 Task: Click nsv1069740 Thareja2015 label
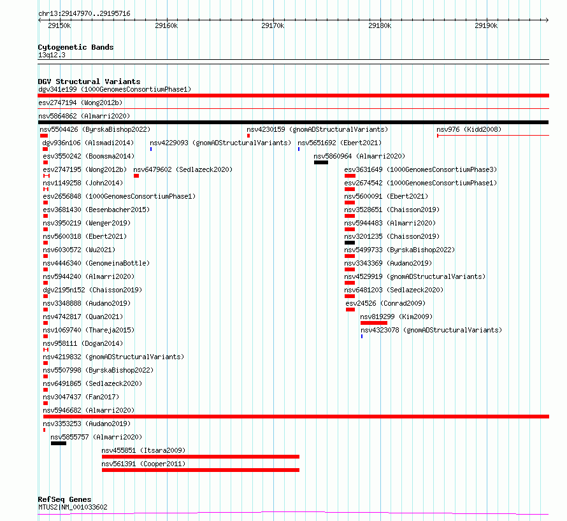coord(89,330)
